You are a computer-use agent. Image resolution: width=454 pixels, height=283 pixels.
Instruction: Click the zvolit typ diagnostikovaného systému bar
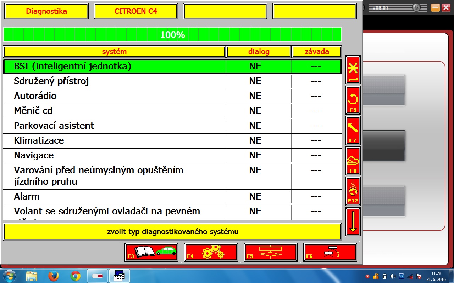(x=172, y=232)
